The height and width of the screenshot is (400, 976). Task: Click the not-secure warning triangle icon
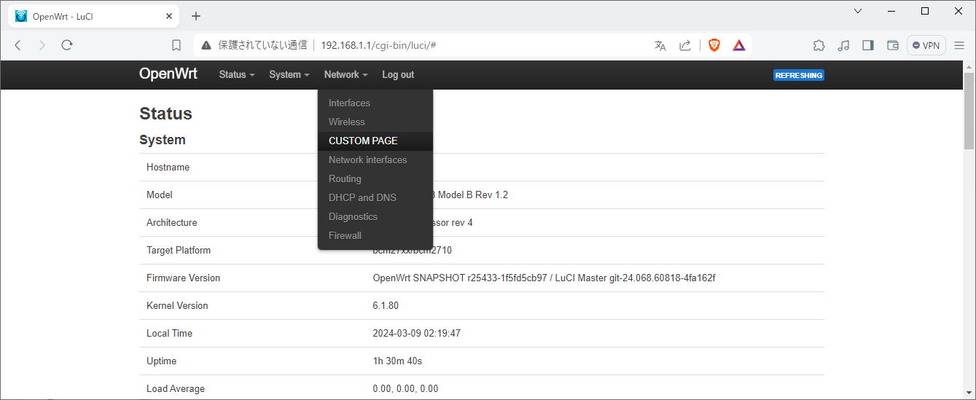[206, 45]
